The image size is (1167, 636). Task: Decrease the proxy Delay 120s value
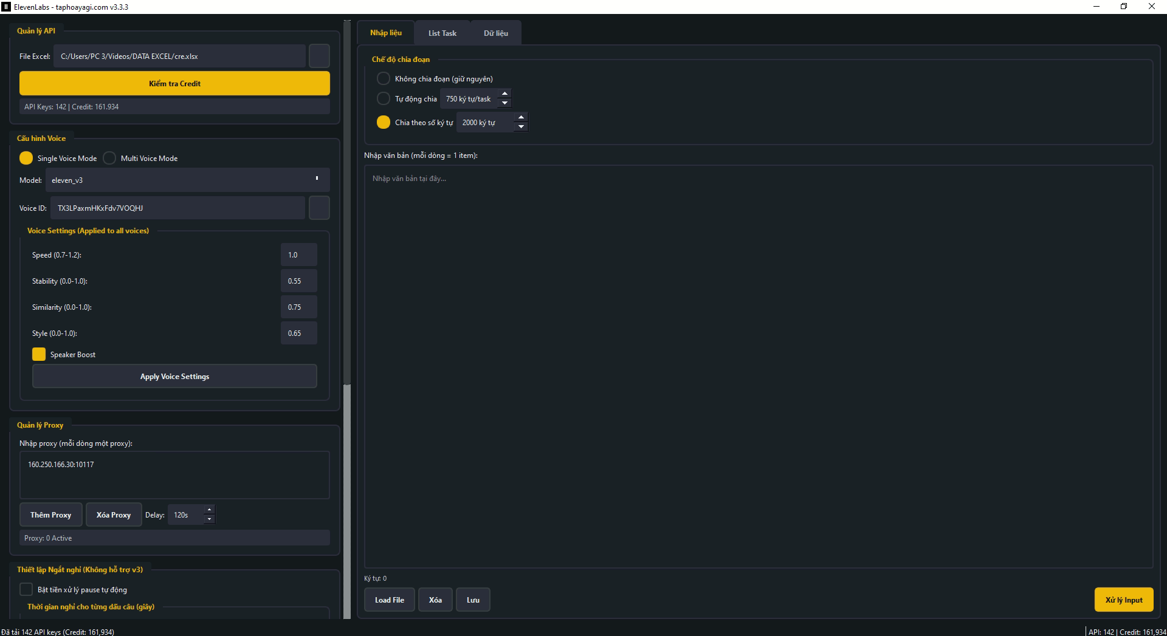pos(209,519)
